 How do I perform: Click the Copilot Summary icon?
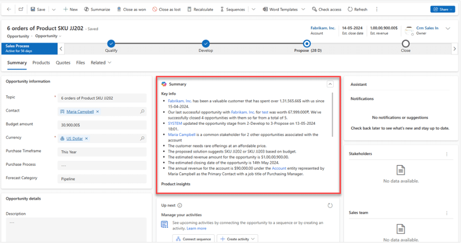[x=164, y=84]
